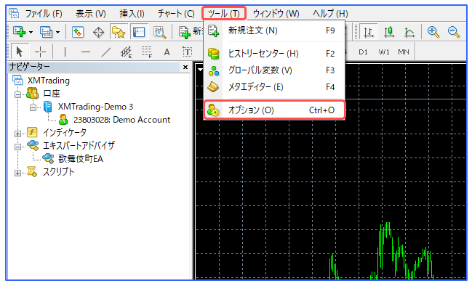This screenshot has height=286, width=472.
Task: Collapse the XMTrading-Demo 3 node
Action: [33, 107]
